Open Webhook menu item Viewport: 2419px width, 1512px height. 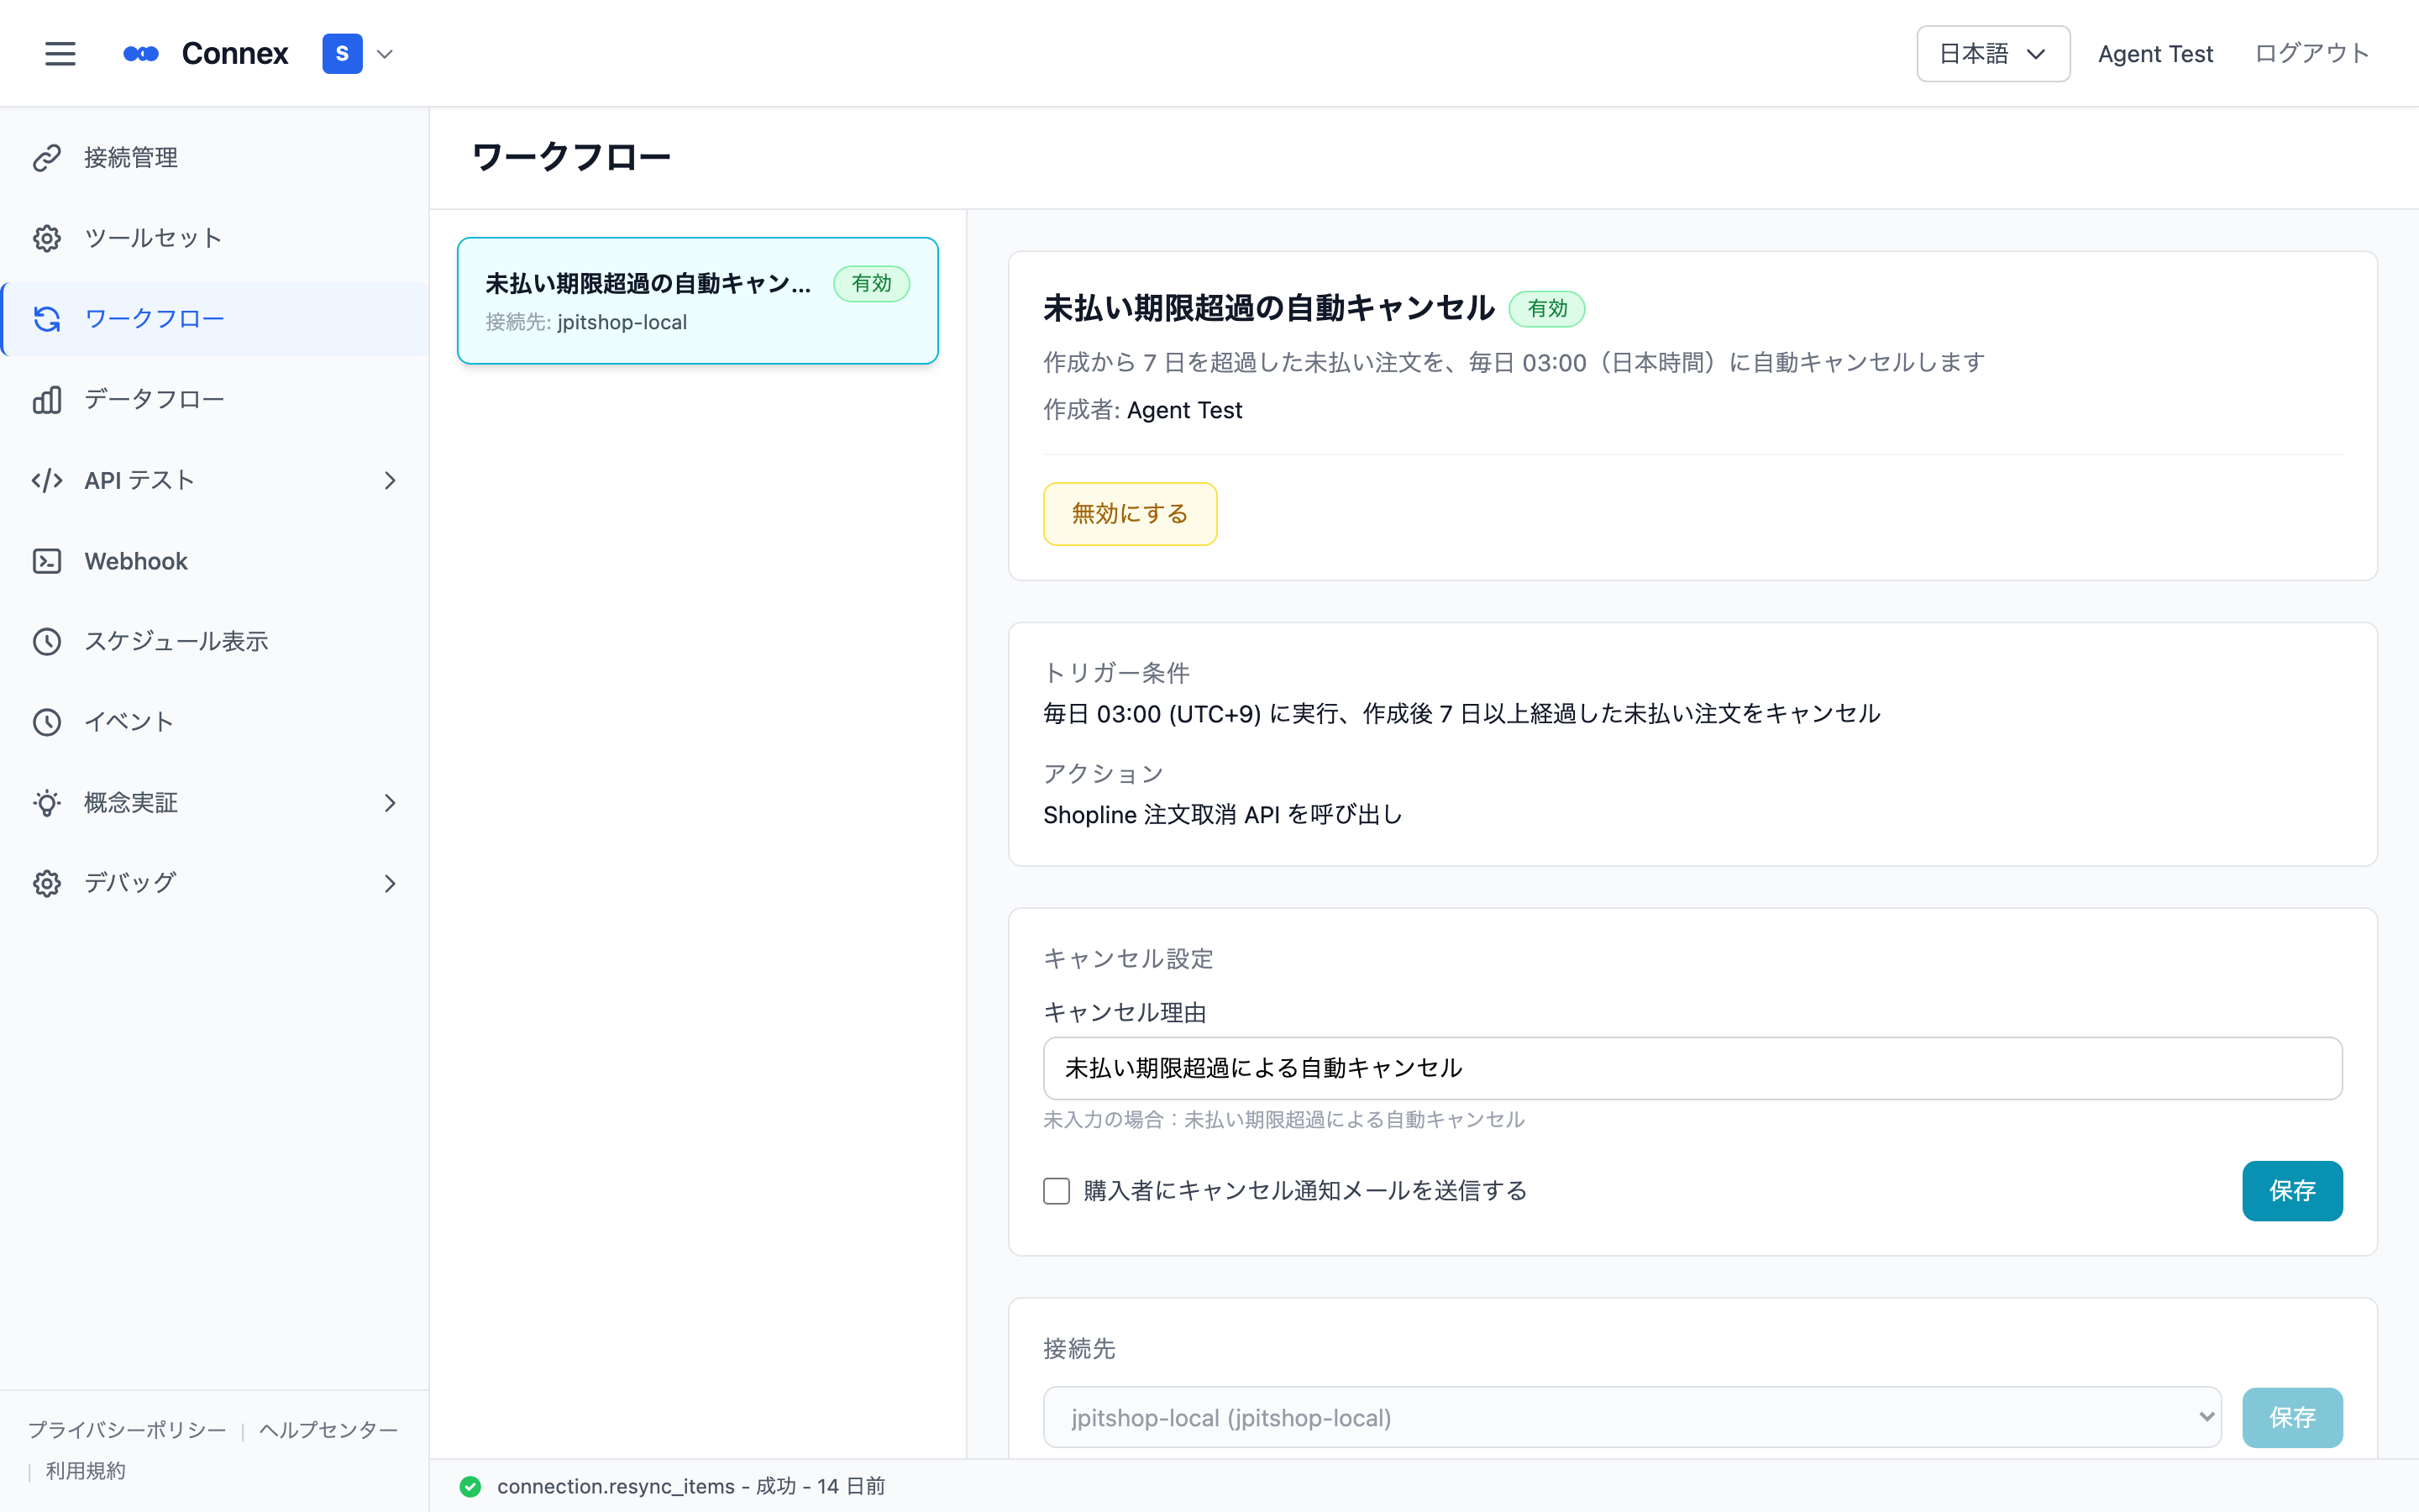[x=215, y=561]
